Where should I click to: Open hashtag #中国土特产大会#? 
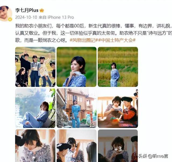tap(117, 40)
